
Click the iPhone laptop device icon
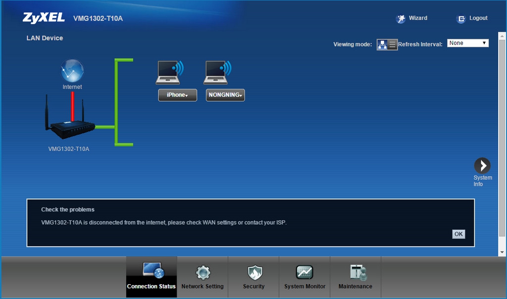(169, 73)
